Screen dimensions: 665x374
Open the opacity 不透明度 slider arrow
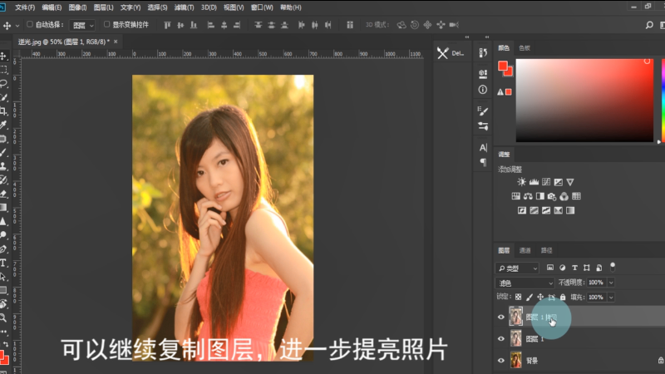coord(611,283)
